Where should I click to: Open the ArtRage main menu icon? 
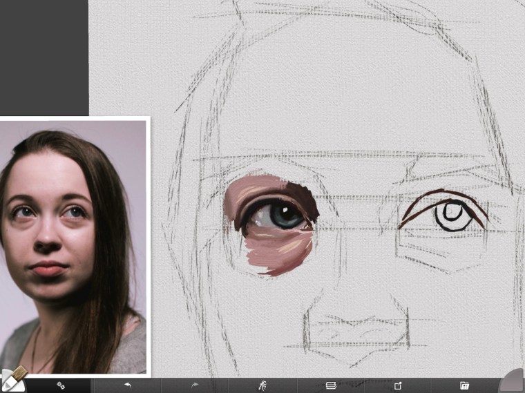tap(262, 385)
